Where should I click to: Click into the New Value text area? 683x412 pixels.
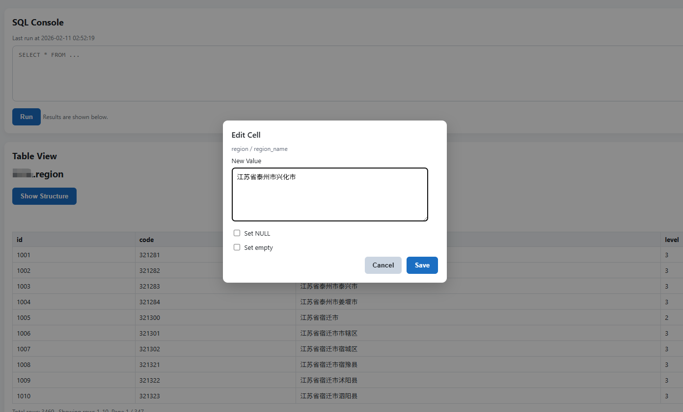pos(329,194)
